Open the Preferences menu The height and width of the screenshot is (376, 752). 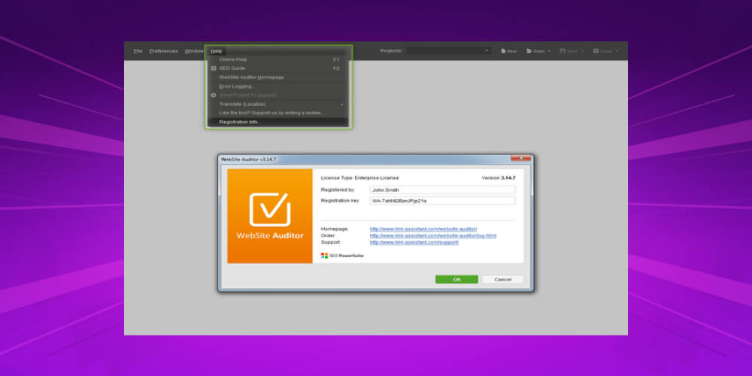pos(163,51)
